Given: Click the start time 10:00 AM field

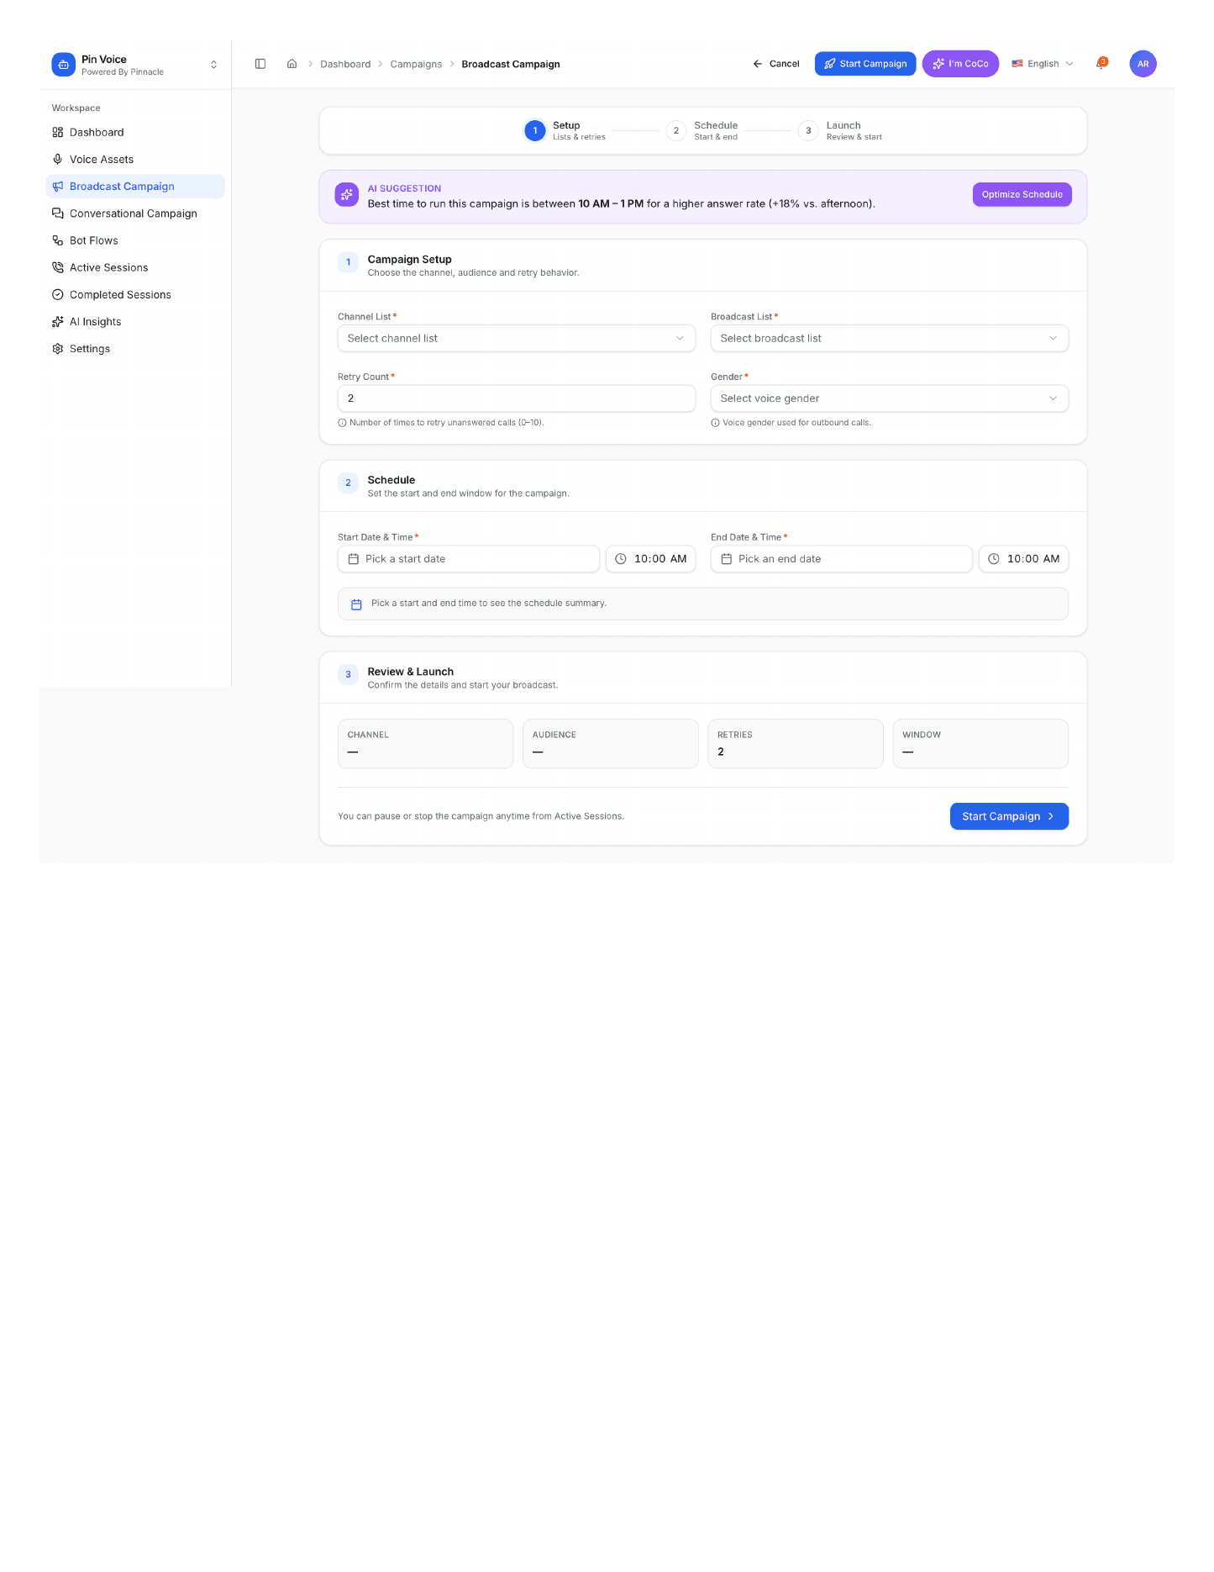Looking at the screenshot, I should click(x=651, y=559).
